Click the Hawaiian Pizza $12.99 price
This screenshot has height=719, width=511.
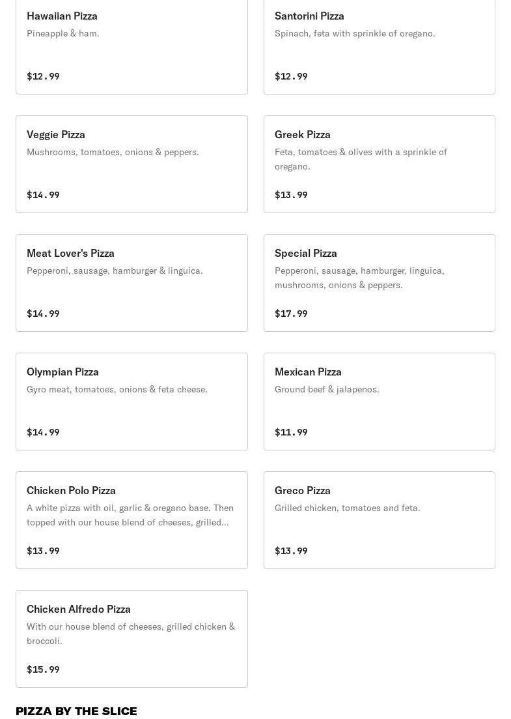(43, 76)
